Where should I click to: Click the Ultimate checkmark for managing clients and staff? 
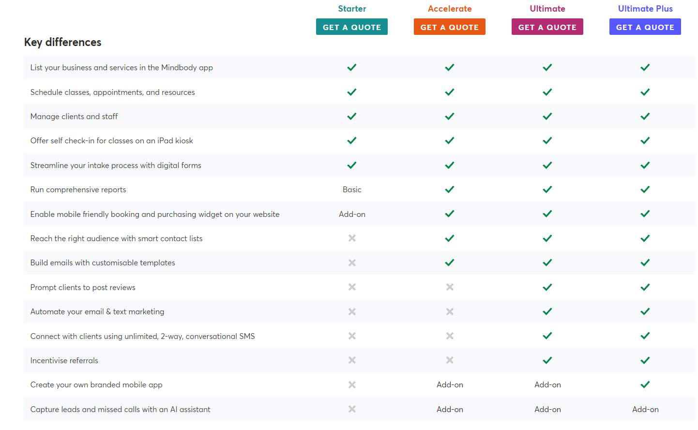(547, 116)
